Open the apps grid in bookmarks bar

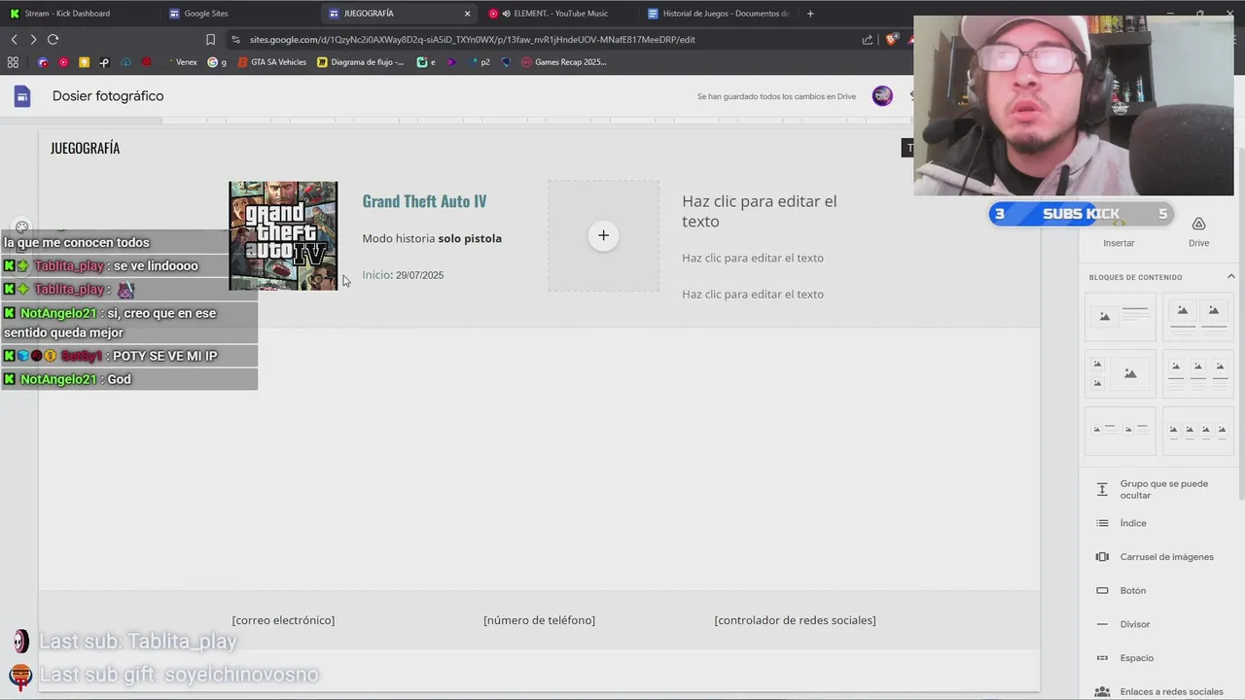pos(13,62)
